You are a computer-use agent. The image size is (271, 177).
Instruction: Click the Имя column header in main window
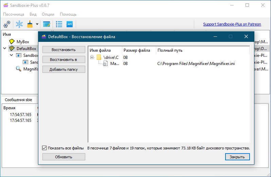tap(7, 34)
